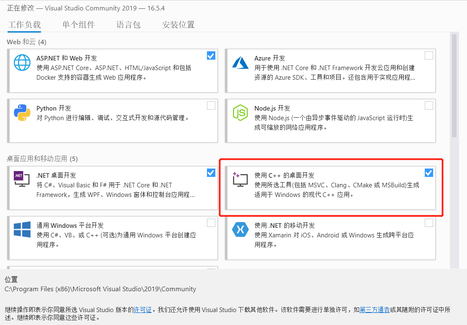Select the Azure 开发 card title
The height and width of the screenshot is (325, 467).
click(x=270, y=58)
